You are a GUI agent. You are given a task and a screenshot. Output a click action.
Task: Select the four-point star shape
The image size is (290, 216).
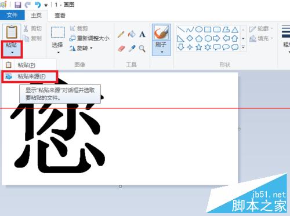pyautogui.click(x=190, y=47)
